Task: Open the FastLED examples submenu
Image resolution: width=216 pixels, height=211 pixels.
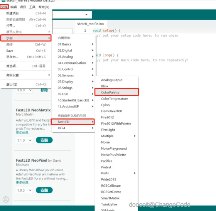Action: tap(73, 122)
